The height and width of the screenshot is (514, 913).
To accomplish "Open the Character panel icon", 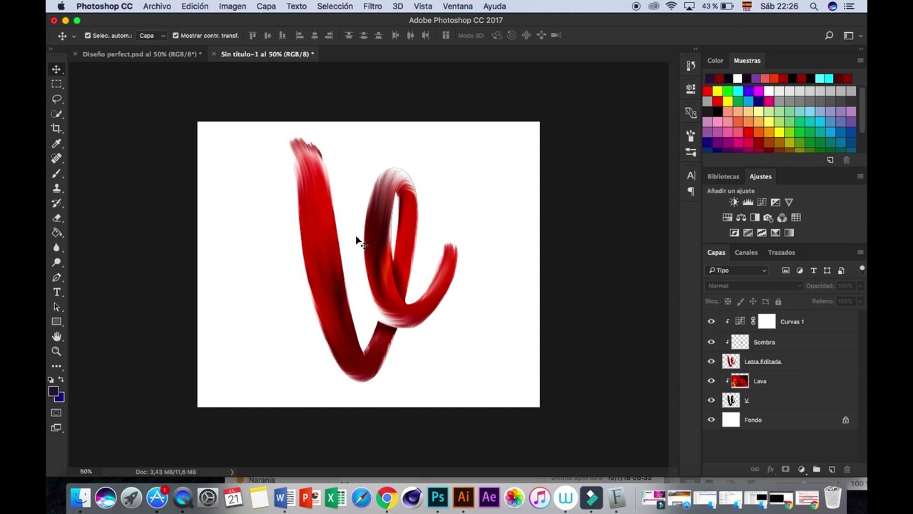I will [x=690, y=176].
